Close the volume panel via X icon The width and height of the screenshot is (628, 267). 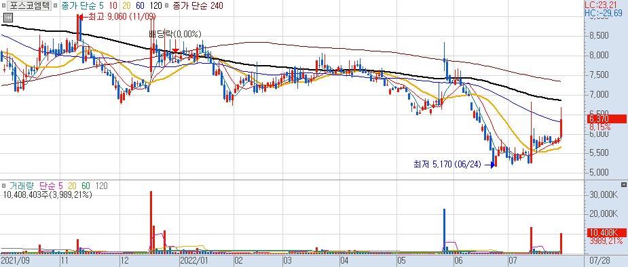[623, 184]
